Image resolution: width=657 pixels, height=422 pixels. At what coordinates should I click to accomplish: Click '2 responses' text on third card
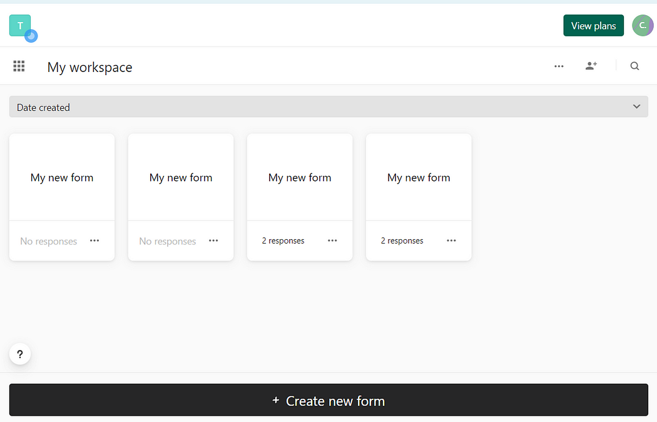pyautogui.click(x=283, y=241)
